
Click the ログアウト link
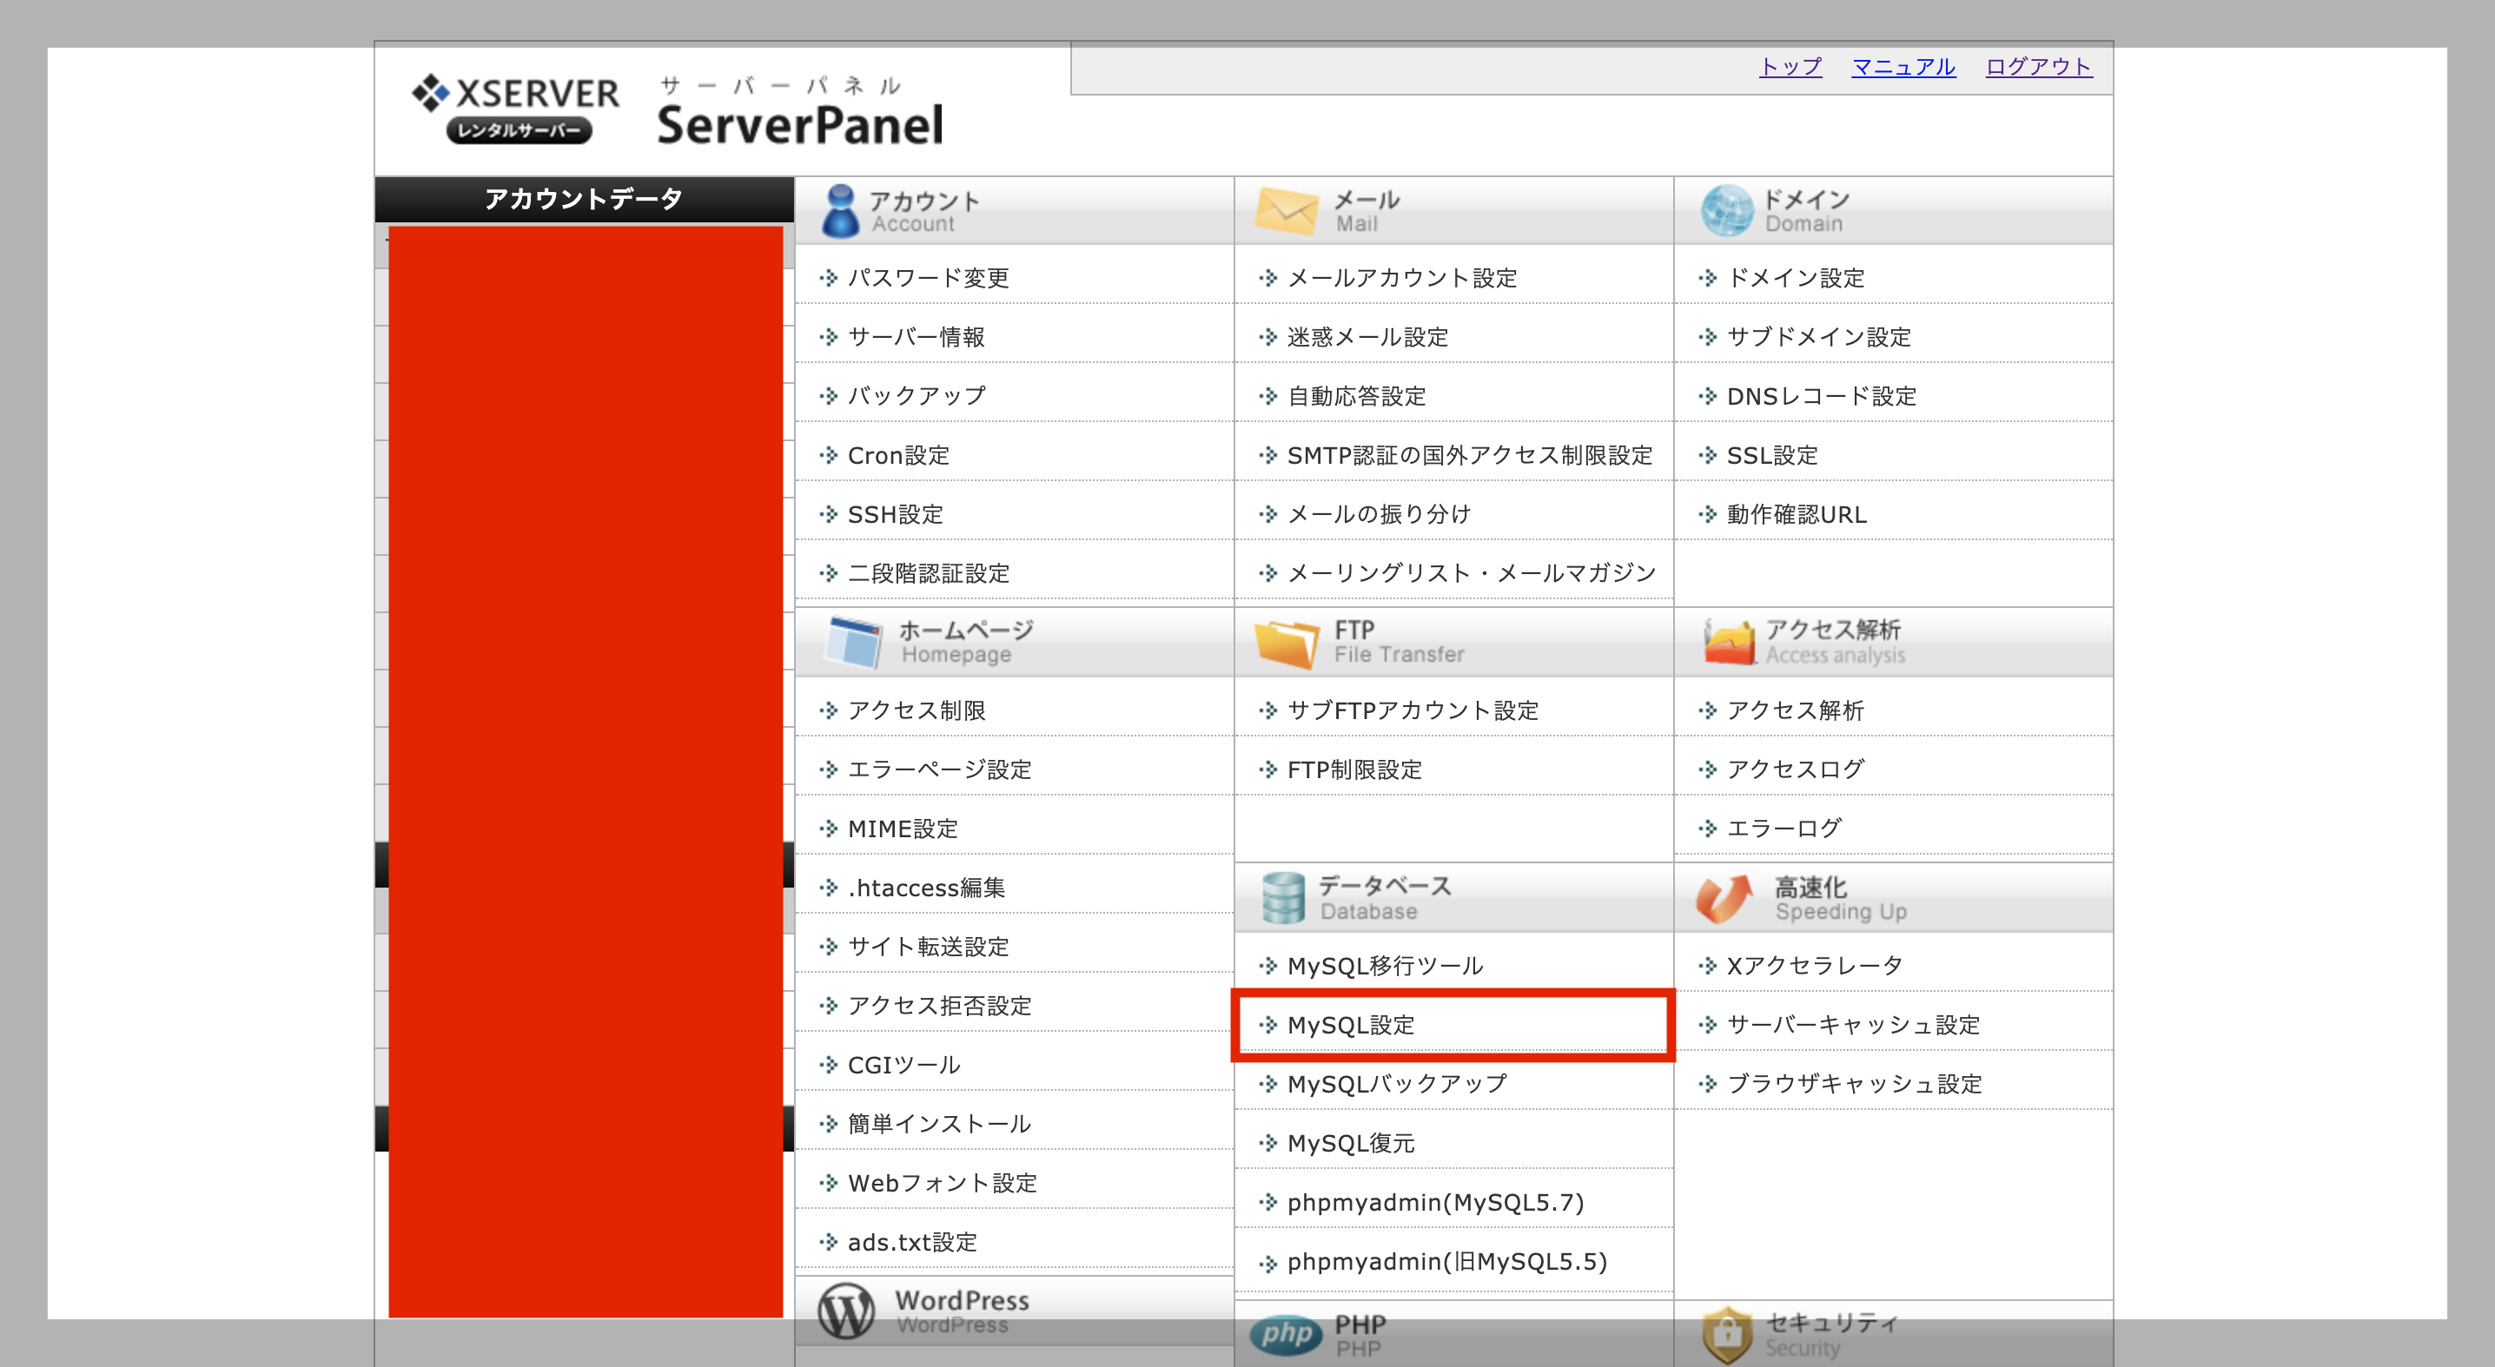point(2038,66)
